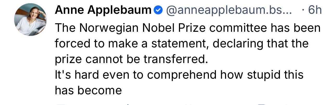Open Anne Applebaum's profile picture
Image resolution: width=334 pixels, height=105 pixels.
pos(31,20)
